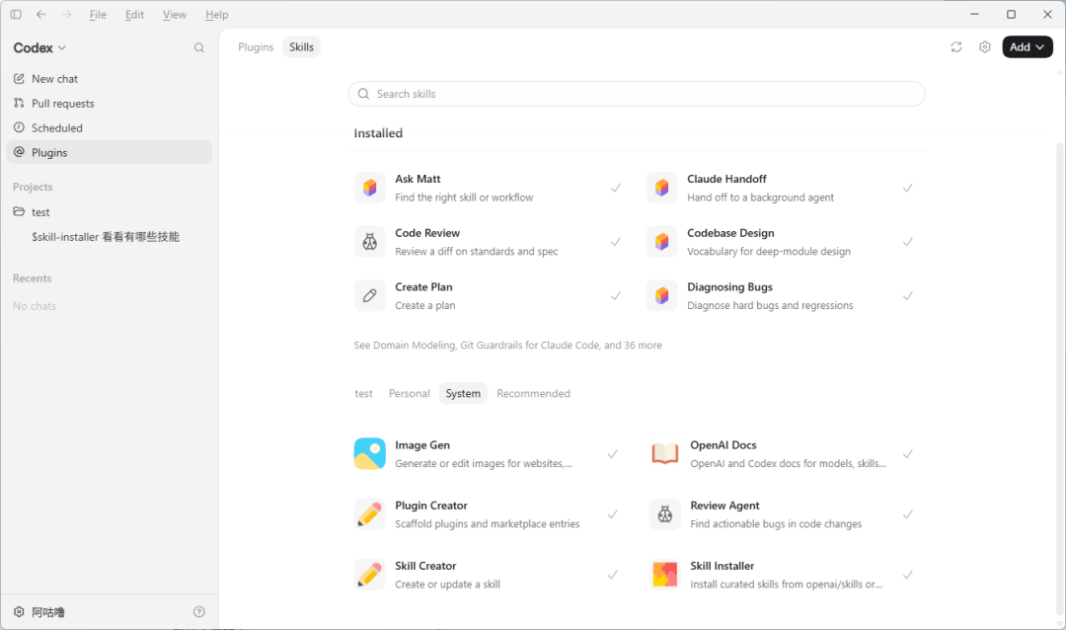
Task: Focus the Search skills field
Action: (637, 94)
